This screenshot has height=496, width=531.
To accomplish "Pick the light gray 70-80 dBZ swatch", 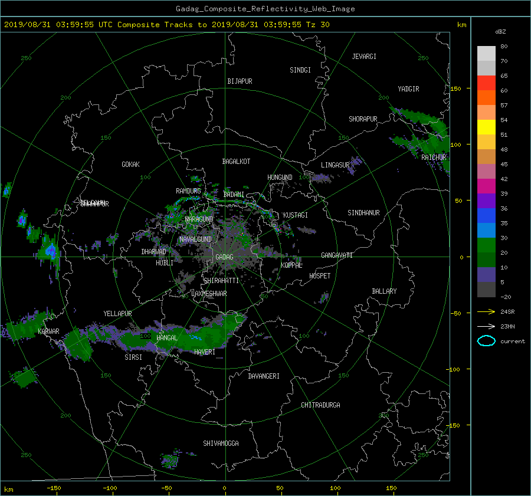I will [486, 53].
